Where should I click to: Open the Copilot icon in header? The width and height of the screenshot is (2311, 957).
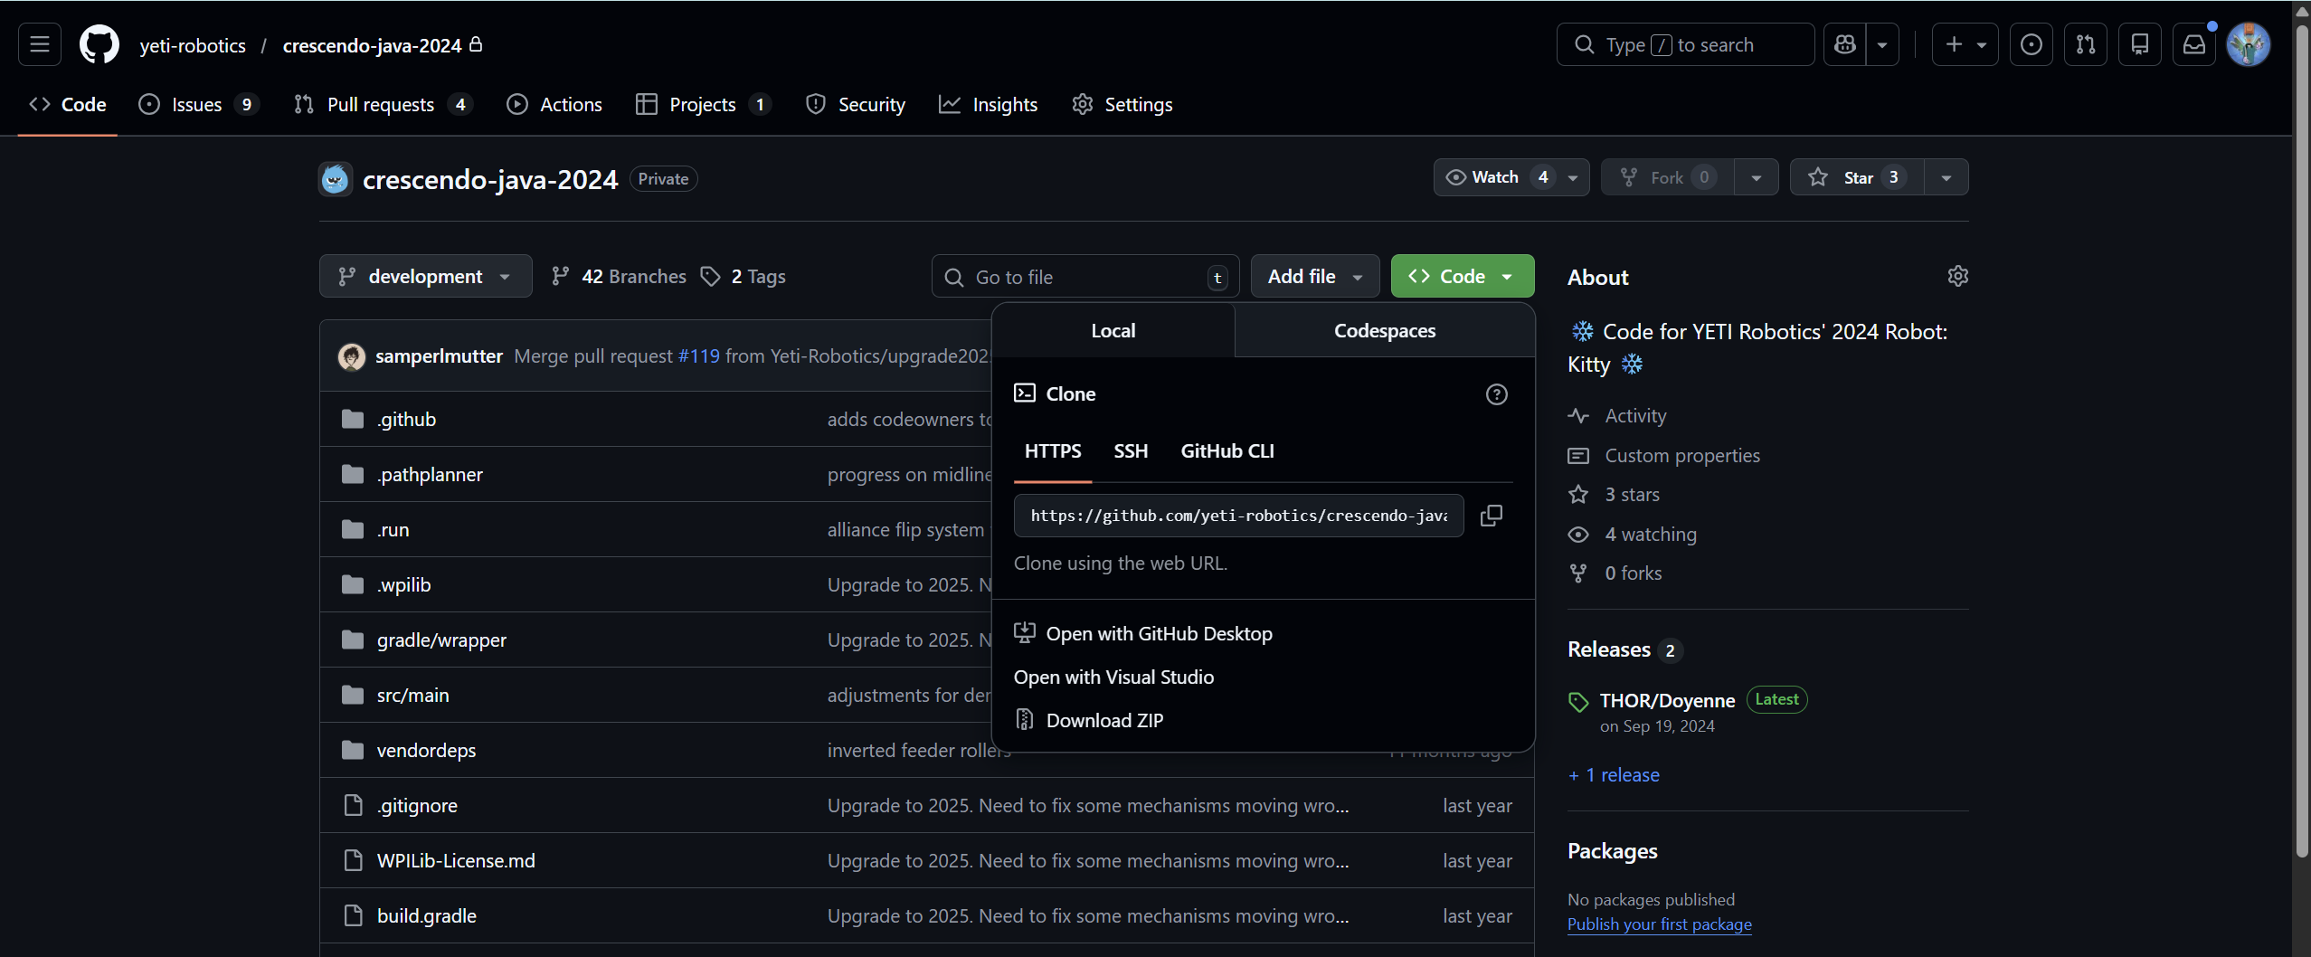point(1845,44)
